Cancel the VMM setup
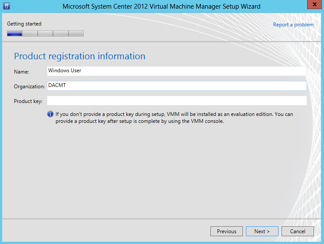This screenshot has height=244, width=324. tap(298, 231)
